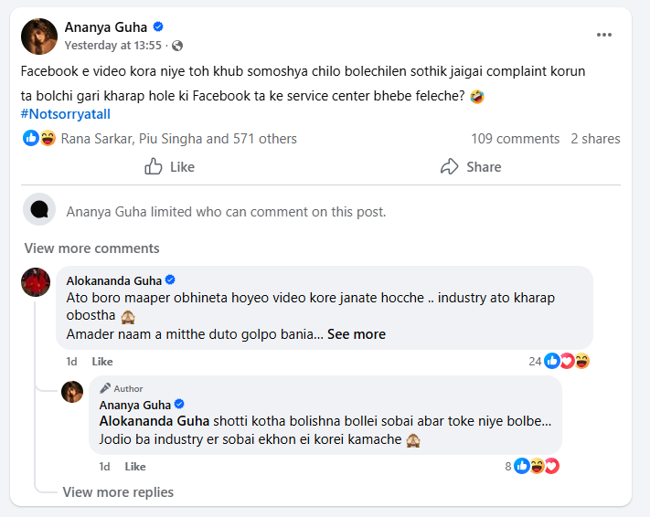Open the 109 comments link

coord(515,139)
